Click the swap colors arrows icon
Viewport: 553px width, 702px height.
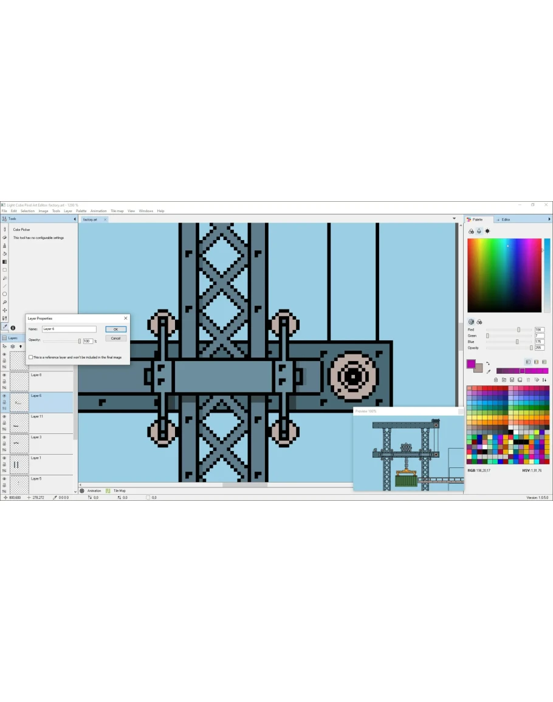[487, 363]
